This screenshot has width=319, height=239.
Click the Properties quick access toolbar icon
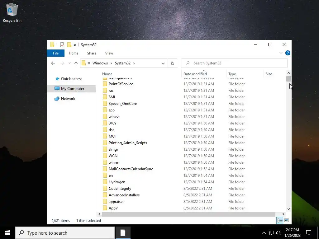(x=62, y=45)
